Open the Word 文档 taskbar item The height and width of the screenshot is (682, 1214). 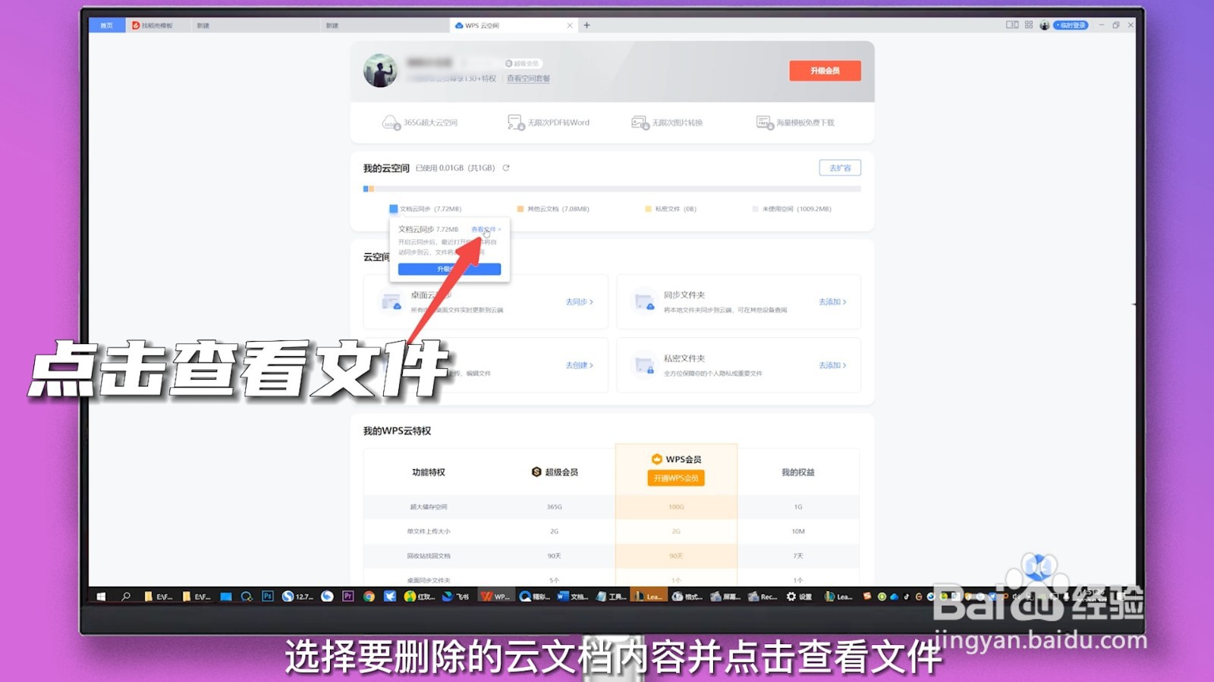tap(573, 596)
